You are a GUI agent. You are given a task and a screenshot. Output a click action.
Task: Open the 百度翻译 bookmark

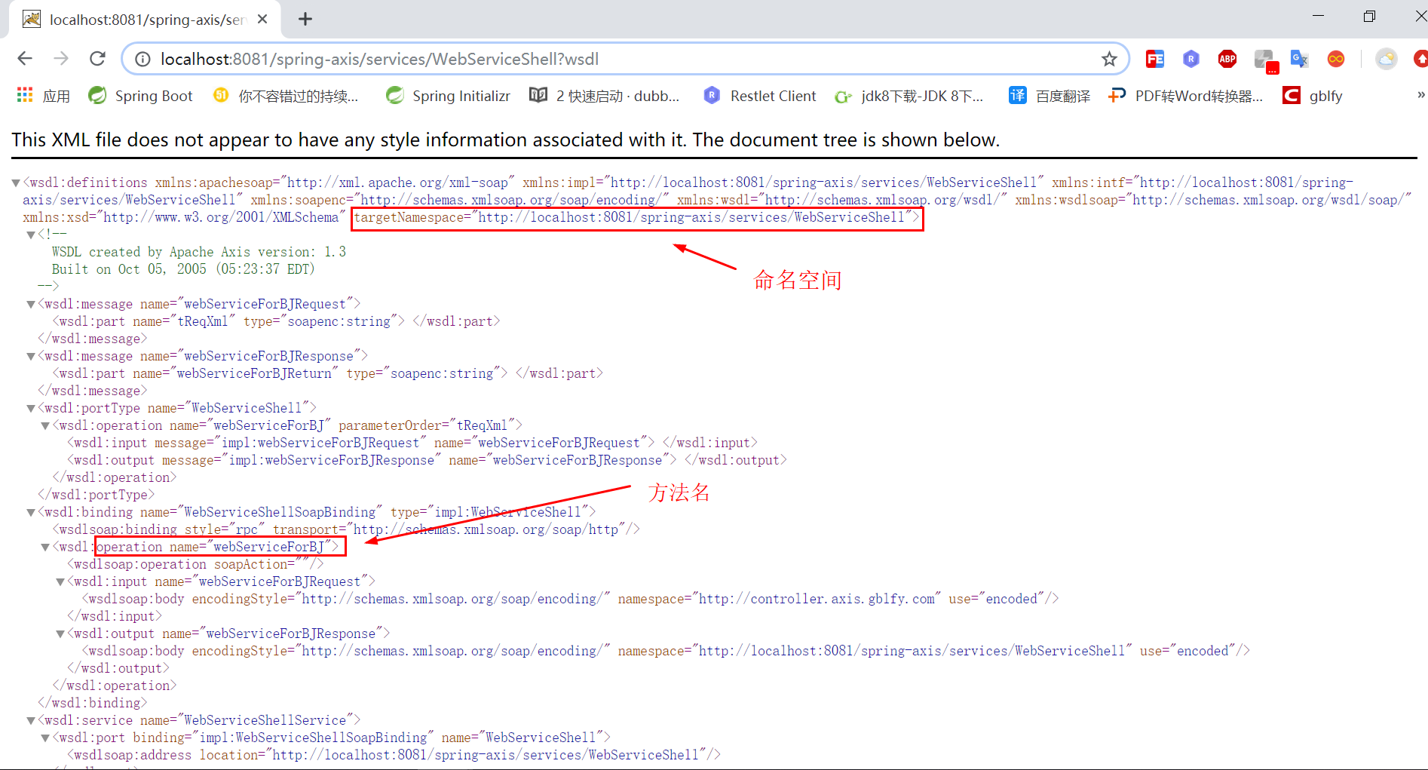click(x=1050, y=96)
